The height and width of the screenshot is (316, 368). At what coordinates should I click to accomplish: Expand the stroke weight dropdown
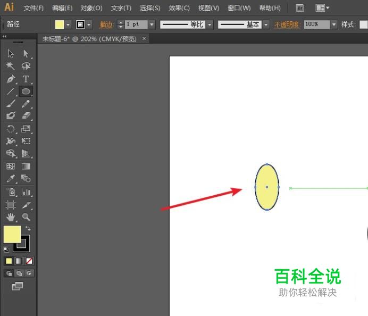152,24
